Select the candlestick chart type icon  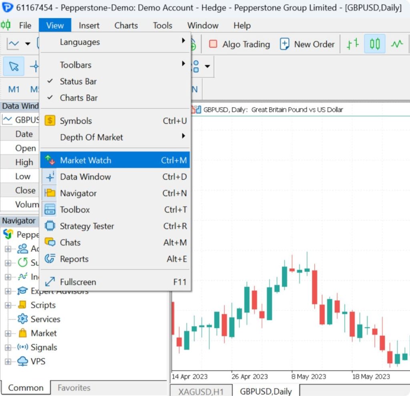point(374,44)
